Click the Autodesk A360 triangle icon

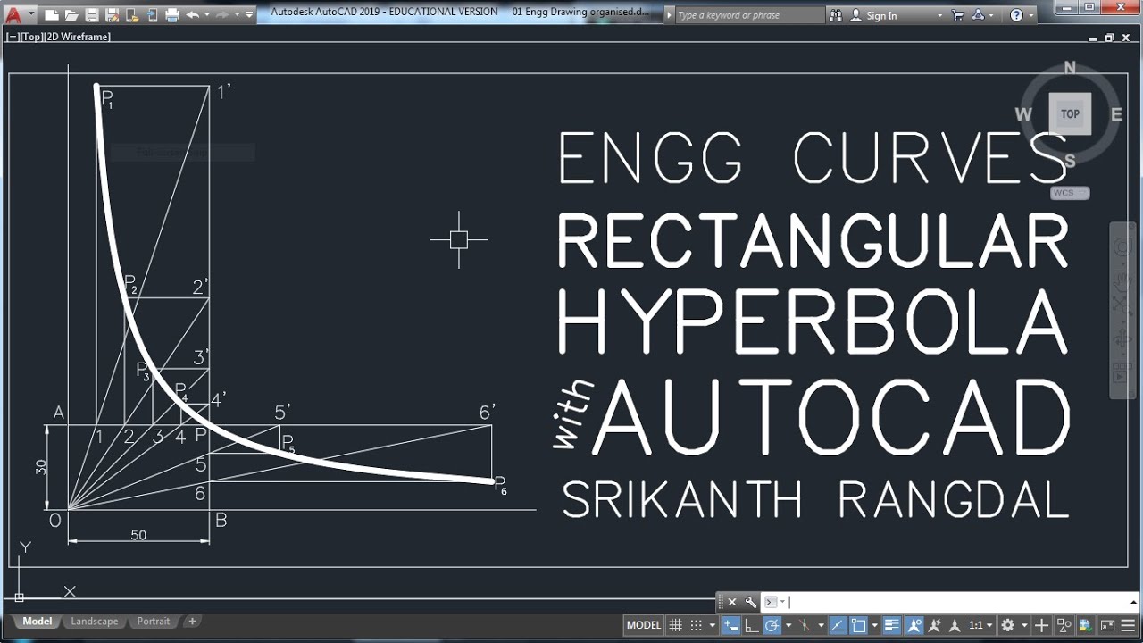click(x=978, y=15)
